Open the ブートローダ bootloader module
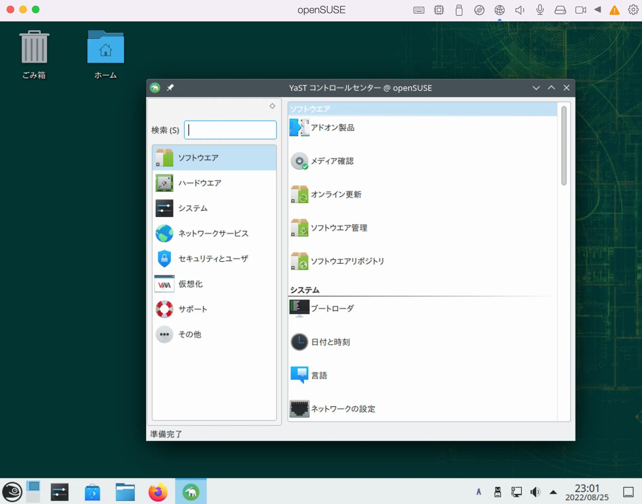This screenshot has width=642, height=504. [x=332, y=308]
